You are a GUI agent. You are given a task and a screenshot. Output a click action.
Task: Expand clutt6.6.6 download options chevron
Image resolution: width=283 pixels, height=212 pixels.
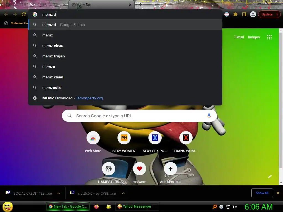(x=123, y=193)
